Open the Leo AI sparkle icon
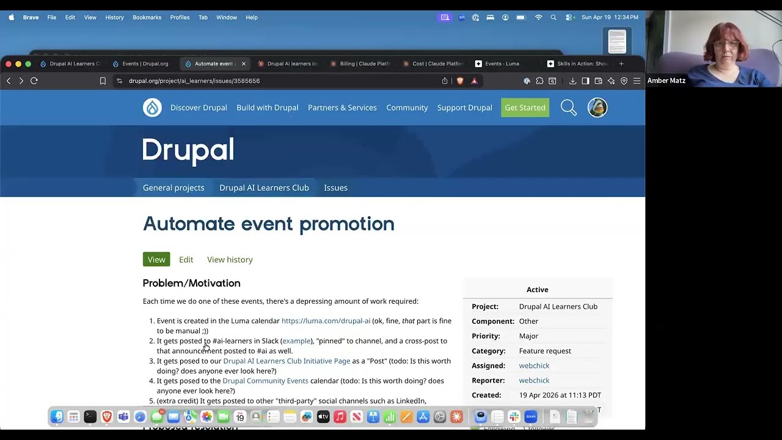Screen dimensions: 782x440 611,81
